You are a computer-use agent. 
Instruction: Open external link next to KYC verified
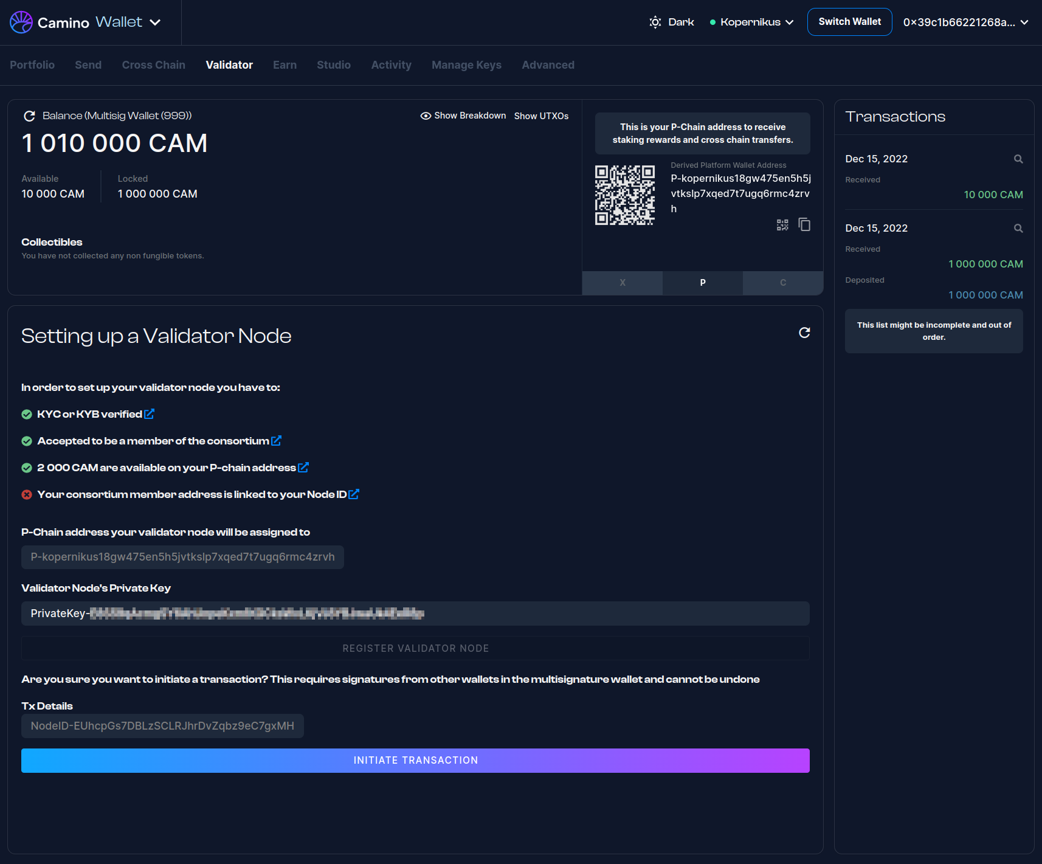pos(150,414)
